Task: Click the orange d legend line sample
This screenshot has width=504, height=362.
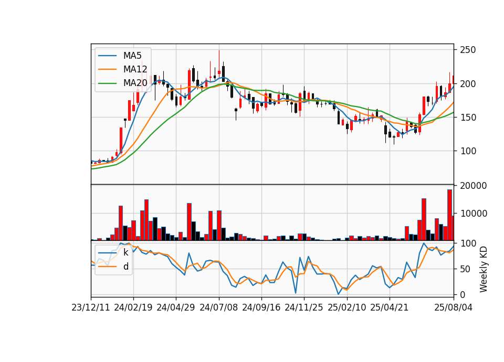Action: (107, 267)
